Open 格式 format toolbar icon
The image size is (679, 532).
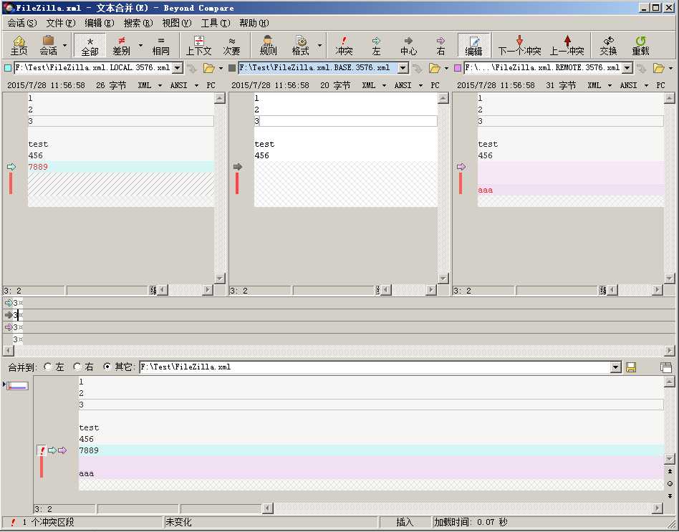[x=301, y=45]
